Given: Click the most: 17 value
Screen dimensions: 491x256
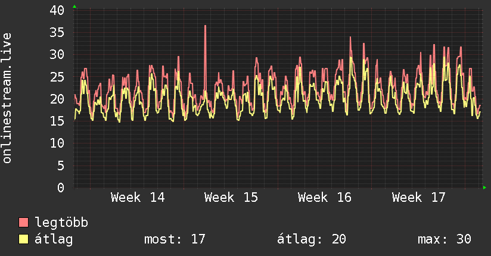Looking at the screenshot, I should pyautogui.click(x=175, y=239).
